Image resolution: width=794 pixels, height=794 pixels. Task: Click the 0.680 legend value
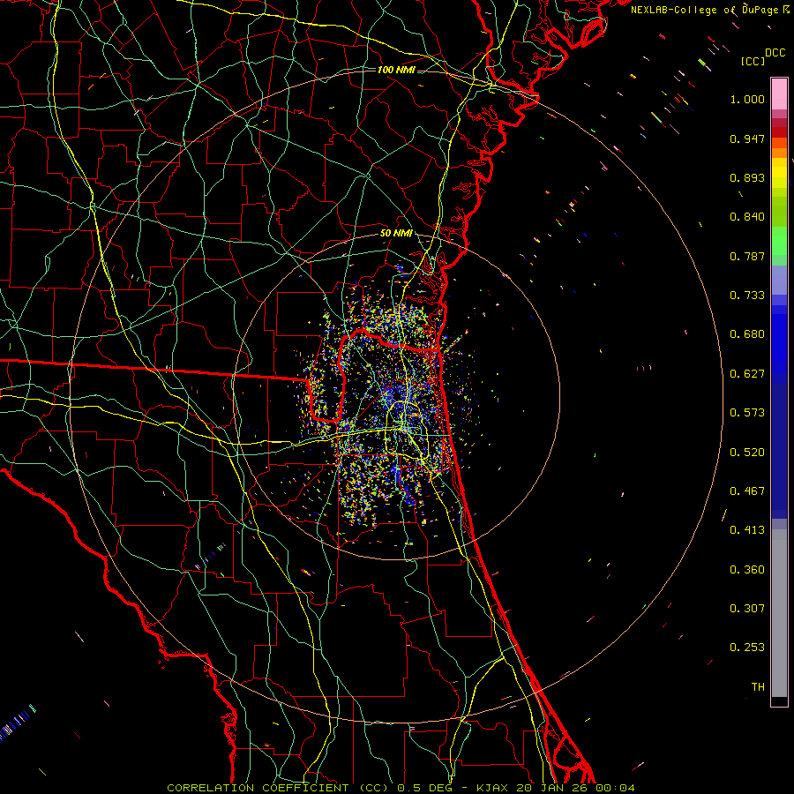747,334
